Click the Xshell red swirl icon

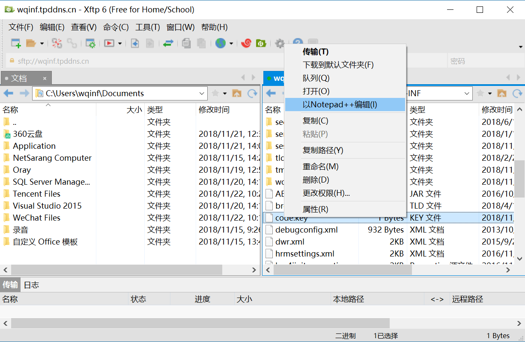pos(247,43)
